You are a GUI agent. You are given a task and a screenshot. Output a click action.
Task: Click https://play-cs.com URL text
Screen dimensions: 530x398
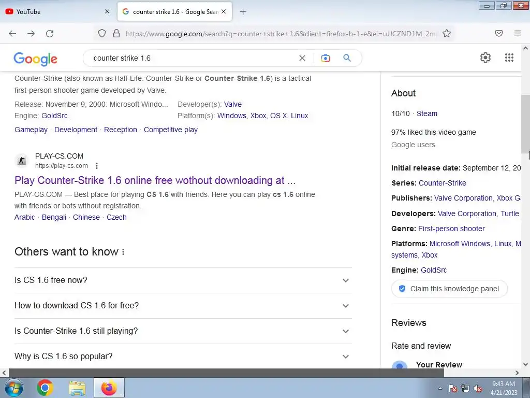62,166
